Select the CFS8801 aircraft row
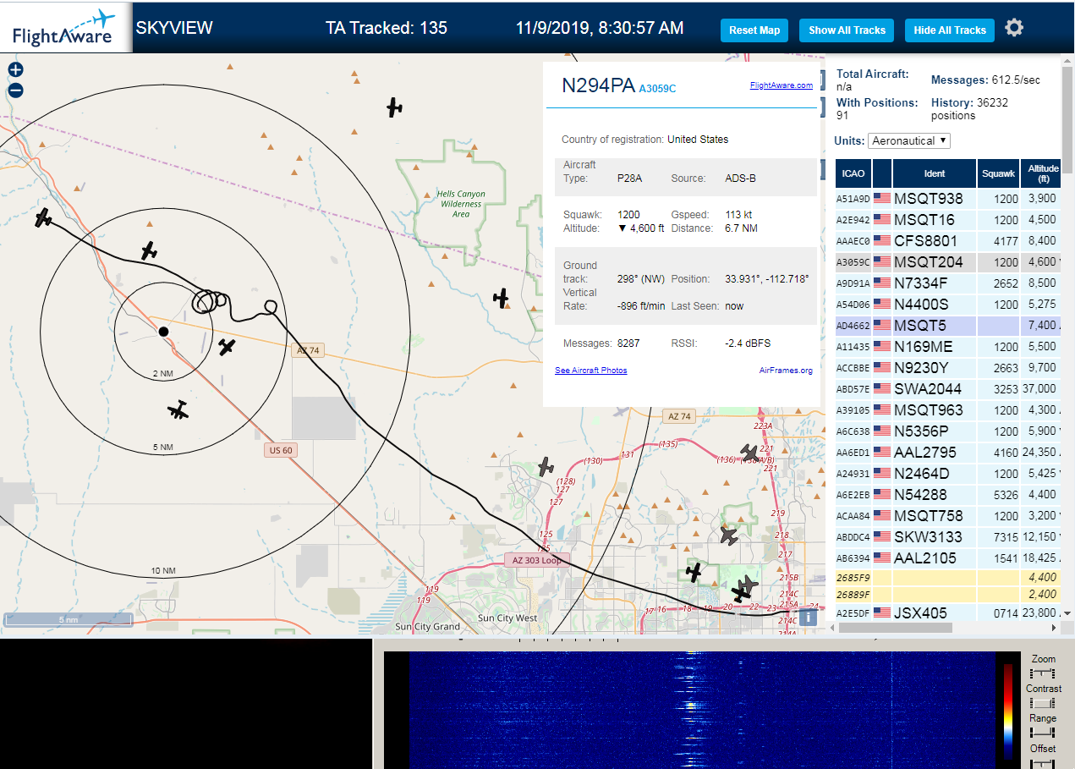1075x769 pixels. click(947, 240)
